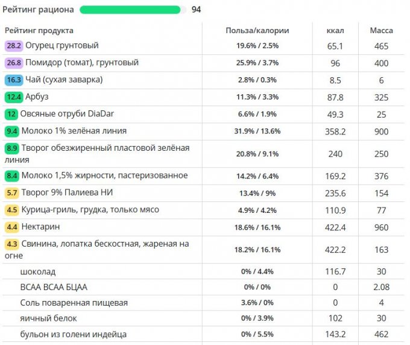Click the green 9.4 rating badge
Viewport: 410px width, 345px height.
[x=11, y=131]
